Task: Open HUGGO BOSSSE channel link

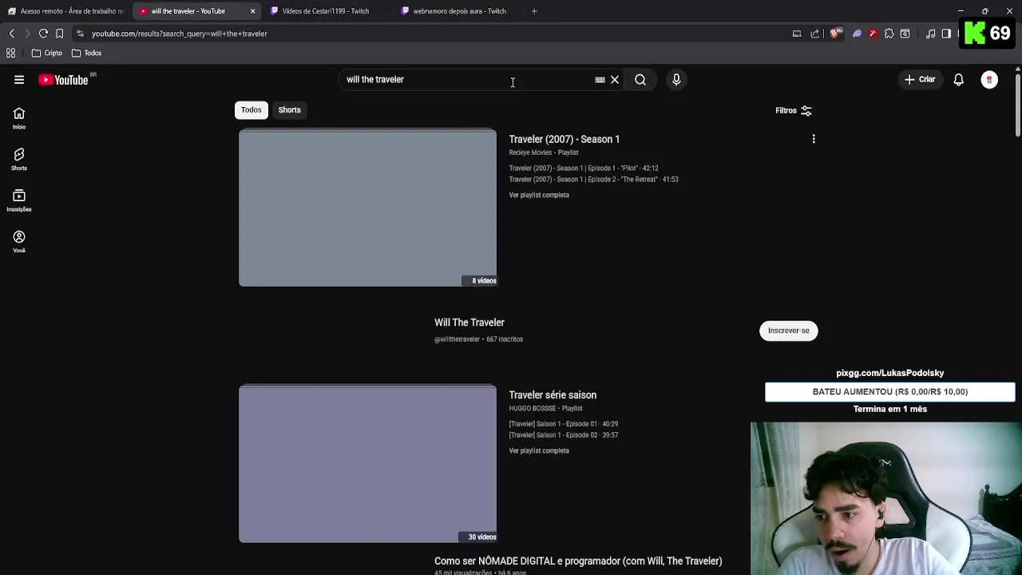Action: coord(532,408)
